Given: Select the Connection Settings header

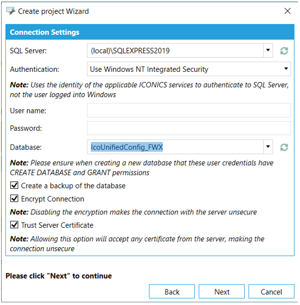Looking at the screenshot, I should pyautogui.click(x=150, y=32).
